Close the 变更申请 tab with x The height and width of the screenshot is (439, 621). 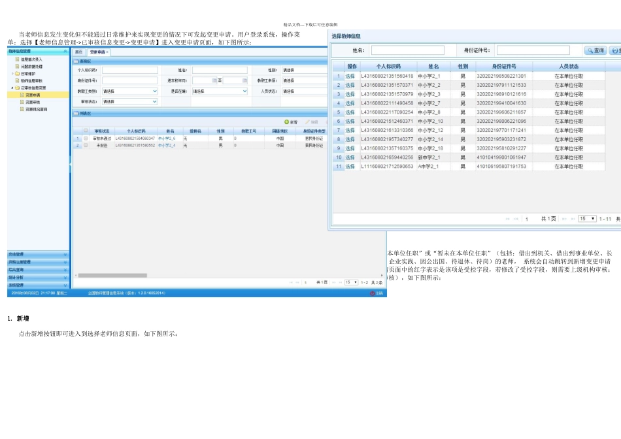tap(107, 52)
